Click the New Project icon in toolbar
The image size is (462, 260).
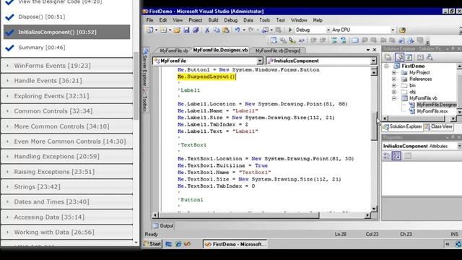point(150,30)
